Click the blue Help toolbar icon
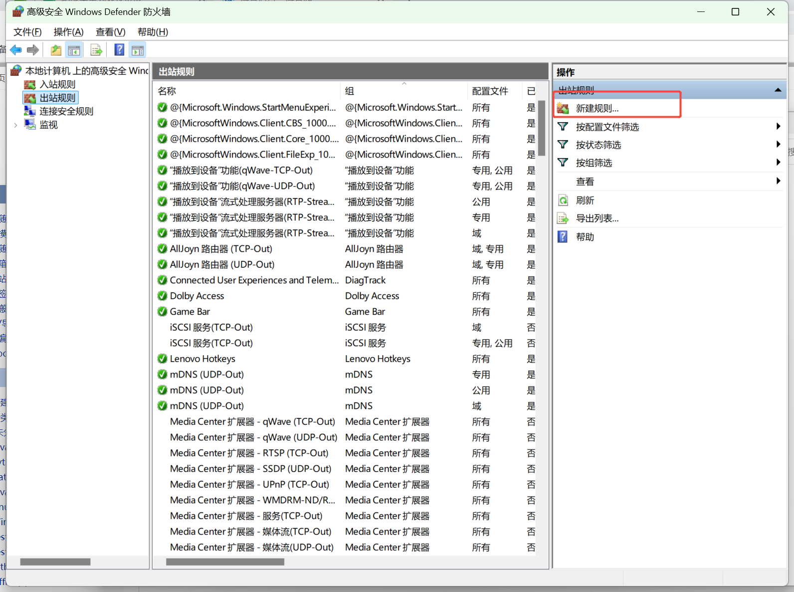This screenshot has width=794, height=592. pyautogui.click(x=120, y=50)
